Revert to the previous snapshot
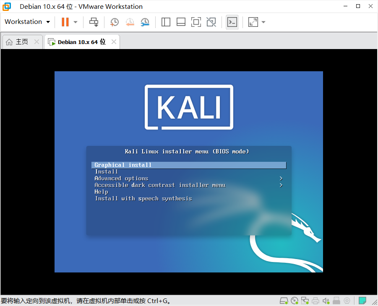The image size is (378, 306). [130, 22]
